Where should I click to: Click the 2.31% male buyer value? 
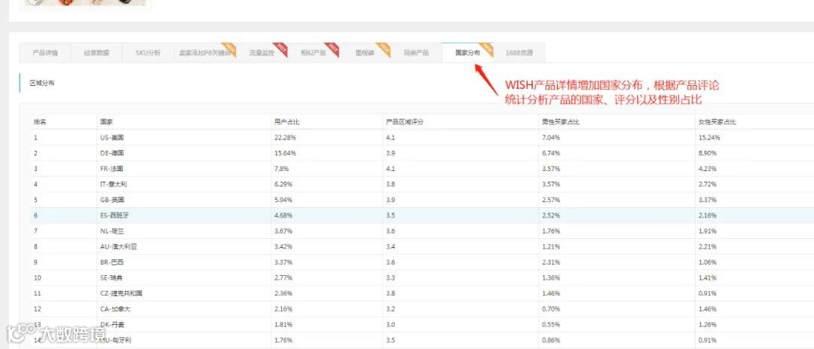point(551,262)
